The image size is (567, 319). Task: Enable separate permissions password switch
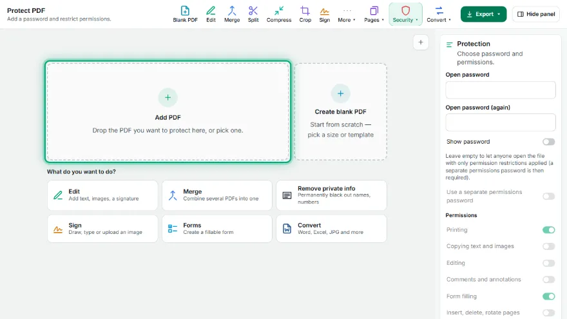pos(548,197)
